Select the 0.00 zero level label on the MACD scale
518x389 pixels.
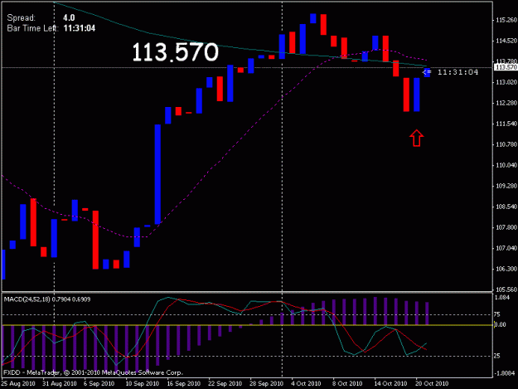click(x=500, y=325)
